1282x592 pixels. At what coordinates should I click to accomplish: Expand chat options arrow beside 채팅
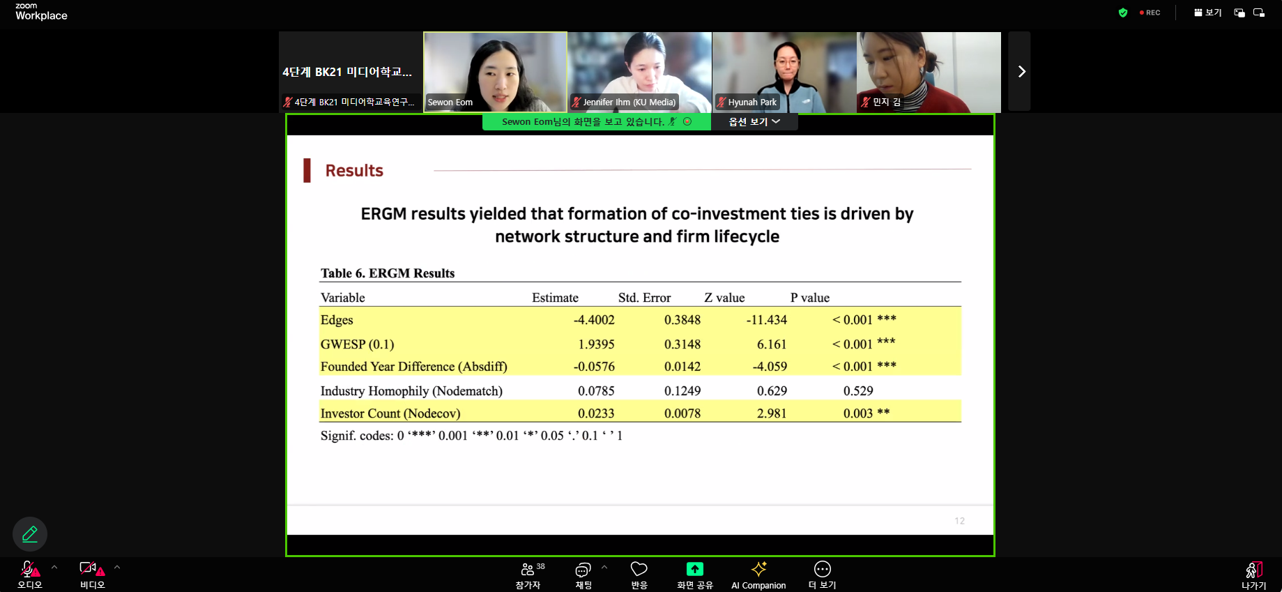tap(604, 568)
